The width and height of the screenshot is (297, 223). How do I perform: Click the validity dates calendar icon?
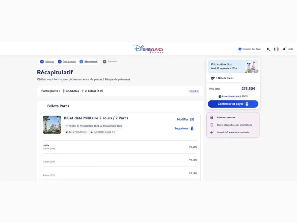point(67,126)
